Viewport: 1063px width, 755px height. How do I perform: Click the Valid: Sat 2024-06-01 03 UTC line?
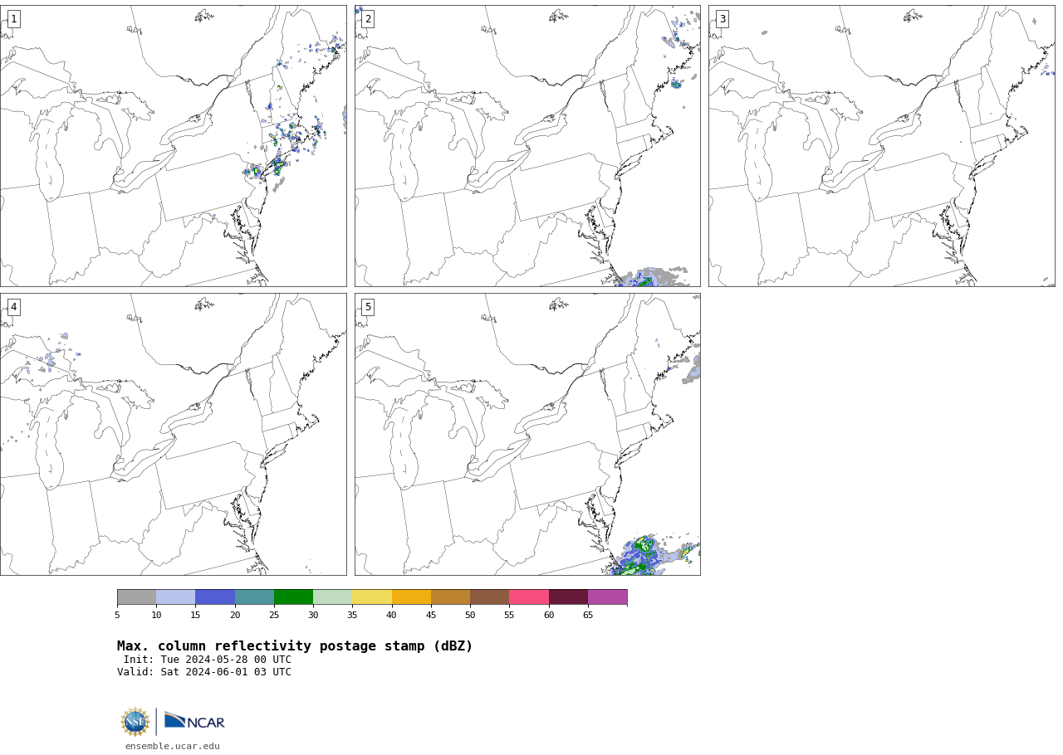pos(204,672)
